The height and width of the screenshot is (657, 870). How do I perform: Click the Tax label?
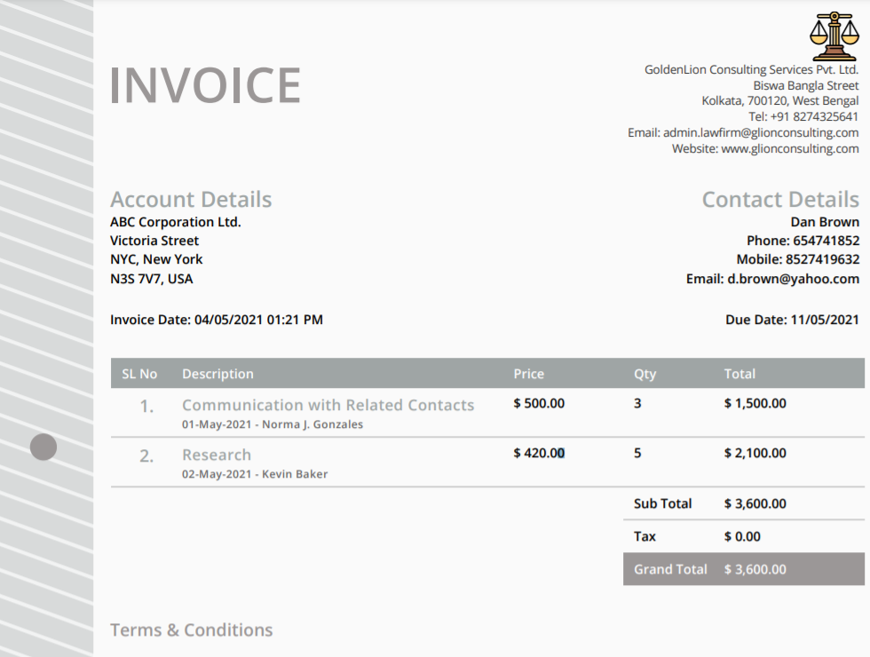click(x=645, y=536)
